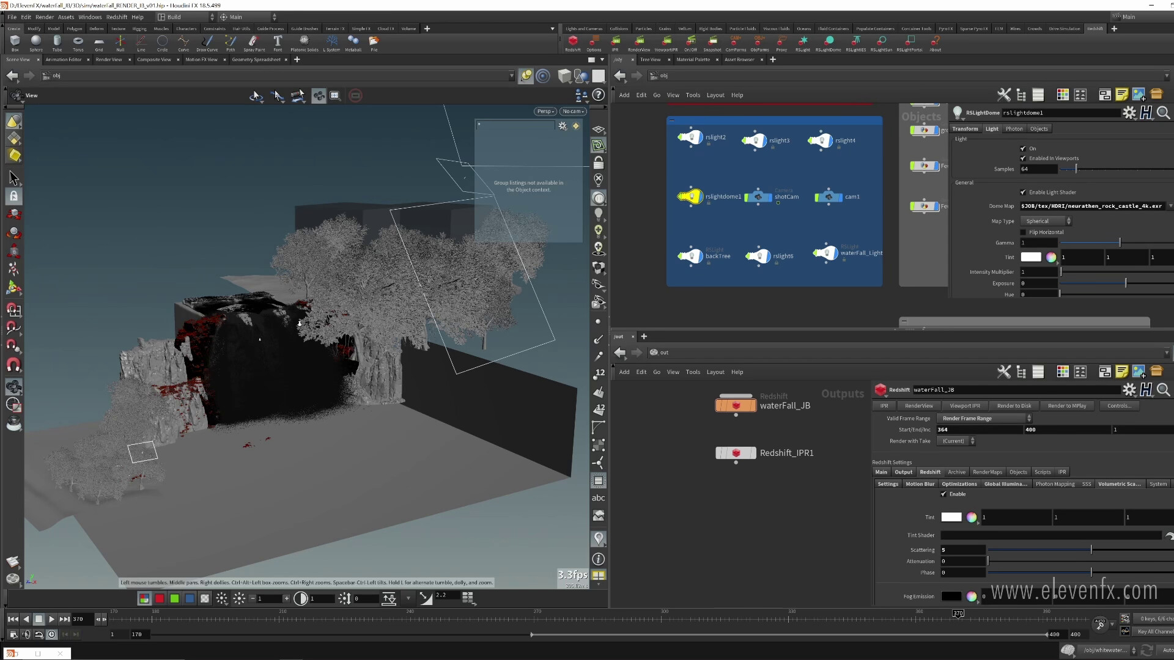Click the shotCam camera node
This screenshot has width=1174, height=660.
[759, 197]
